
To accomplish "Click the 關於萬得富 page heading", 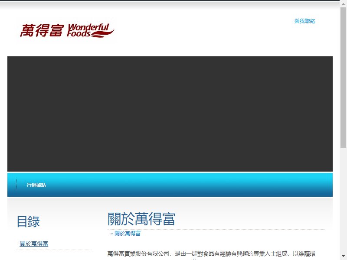I will pos(141,219).
